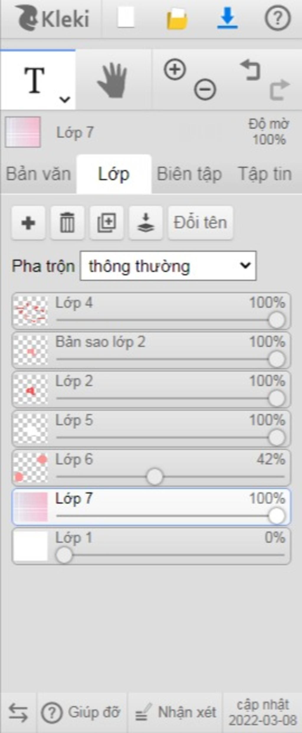Click the blue download save icon
Image resolution: width=302 pixels, height=733 pixels.
pos(227,18)
